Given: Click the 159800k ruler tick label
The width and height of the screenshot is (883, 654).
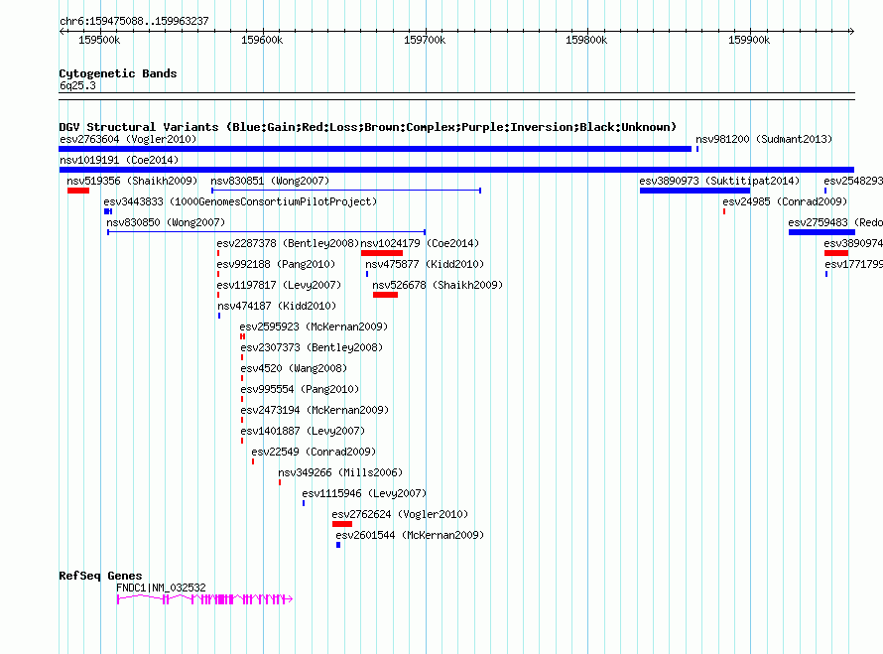Looking at the screenshot, I should (x=586, y=40).
